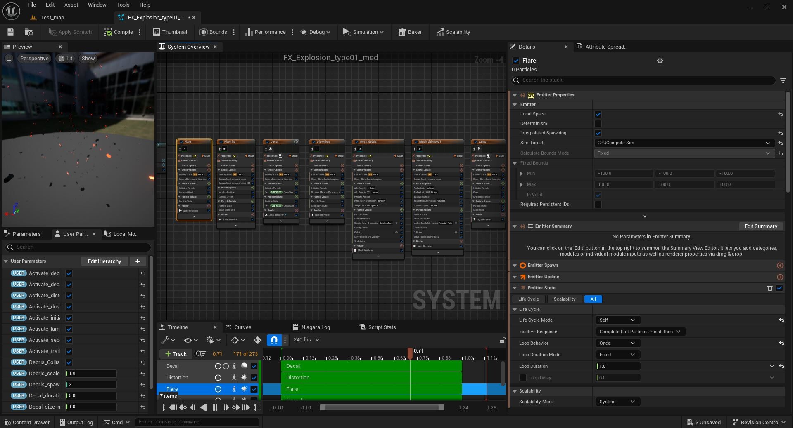Viewport: 793px width, 428px height.
Task: Click the add icon on Emitter Spawn
Action: click(780, 266)
